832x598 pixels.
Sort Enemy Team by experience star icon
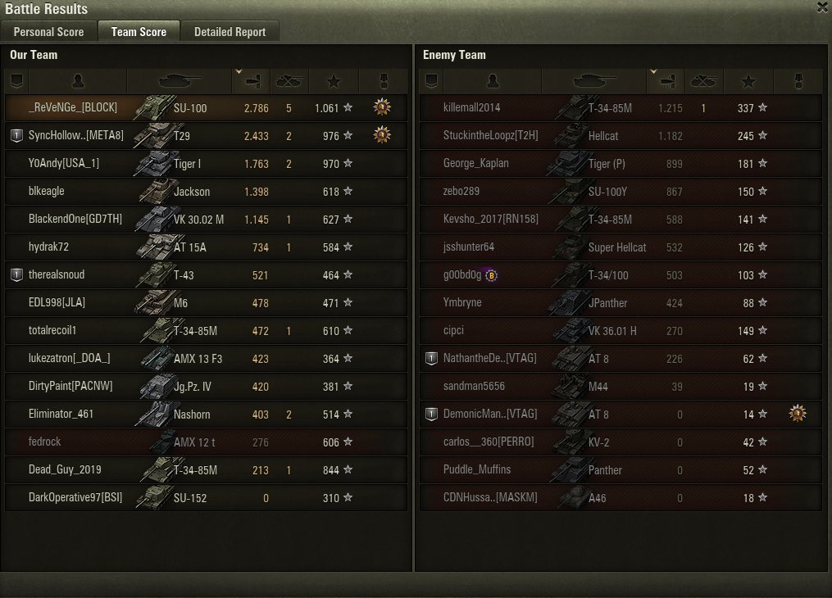point(748,81)
